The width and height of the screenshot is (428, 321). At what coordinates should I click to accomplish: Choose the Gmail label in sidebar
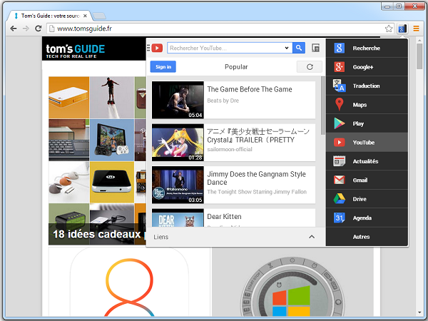360,180
